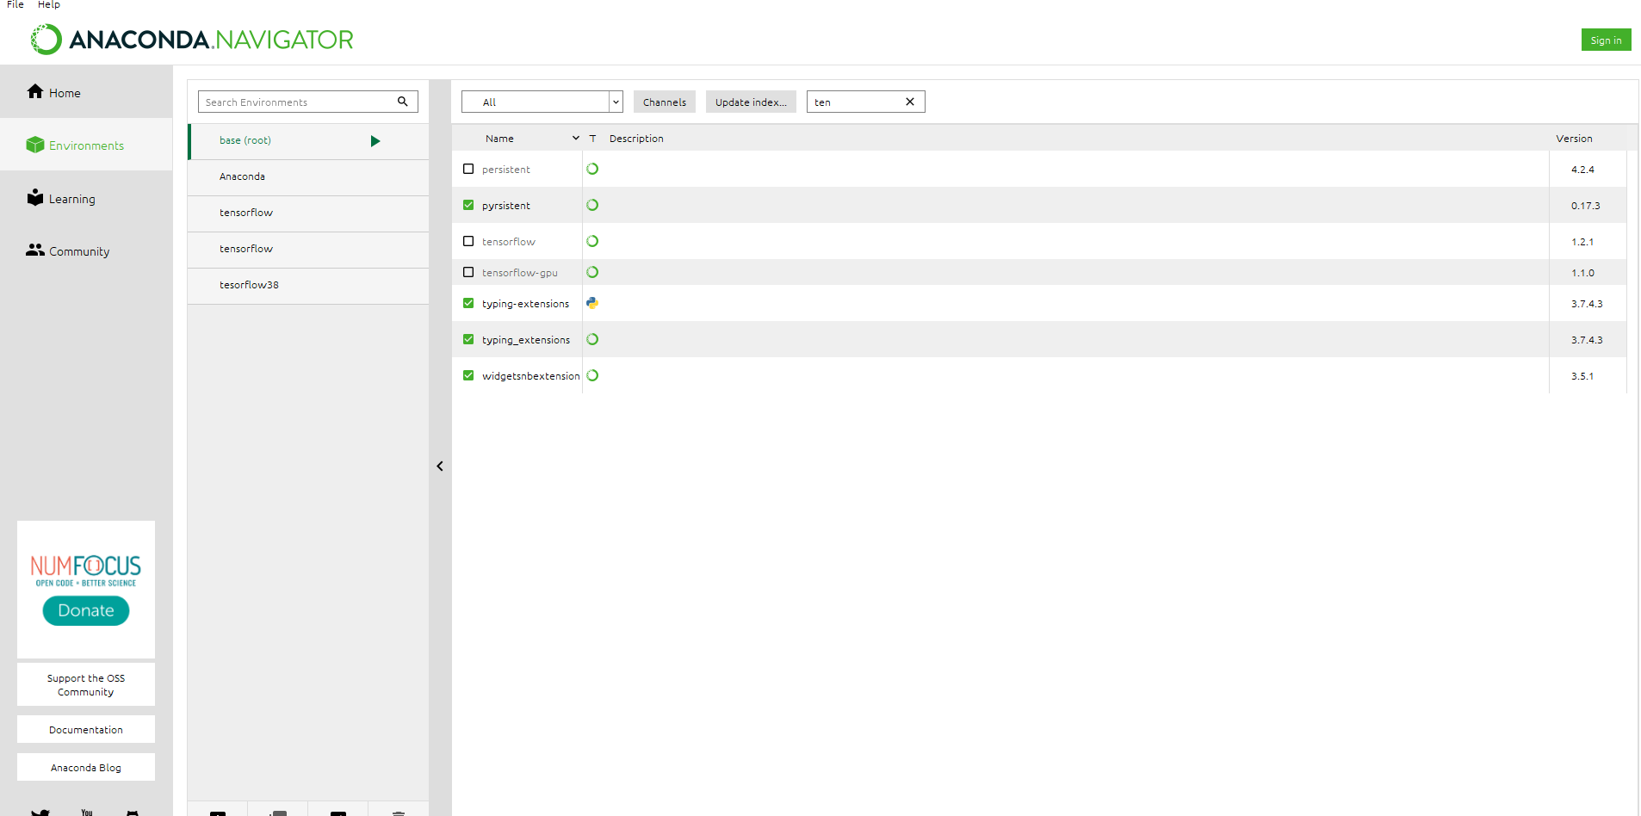Click the T column header

point(592,139)
